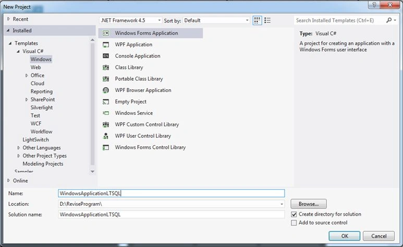Screen dimensions: 403x247
Task: Expand the Online section
Action: tap(8, 181)
